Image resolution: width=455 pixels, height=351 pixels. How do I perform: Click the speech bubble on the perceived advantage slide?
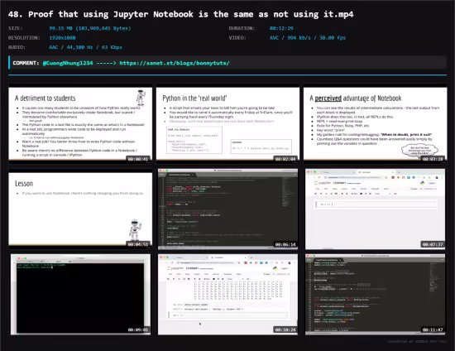coord(419,151)
